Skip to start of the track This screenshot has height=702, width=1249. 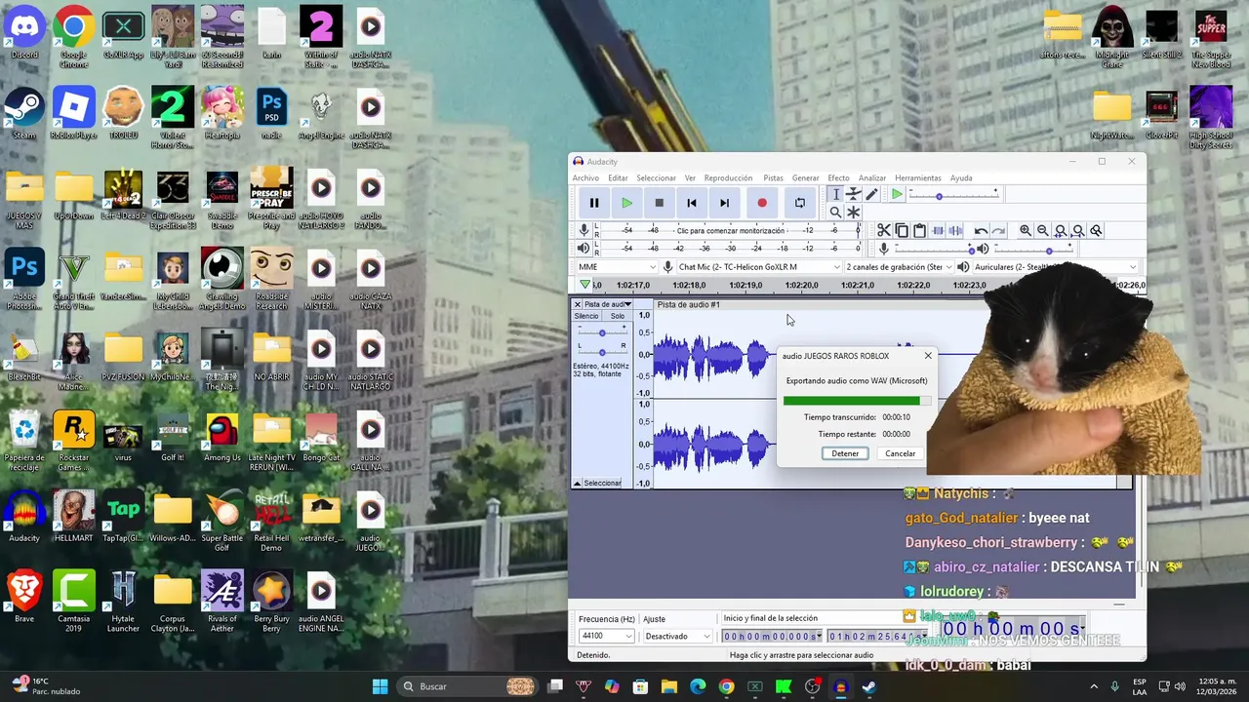[692, 203]
